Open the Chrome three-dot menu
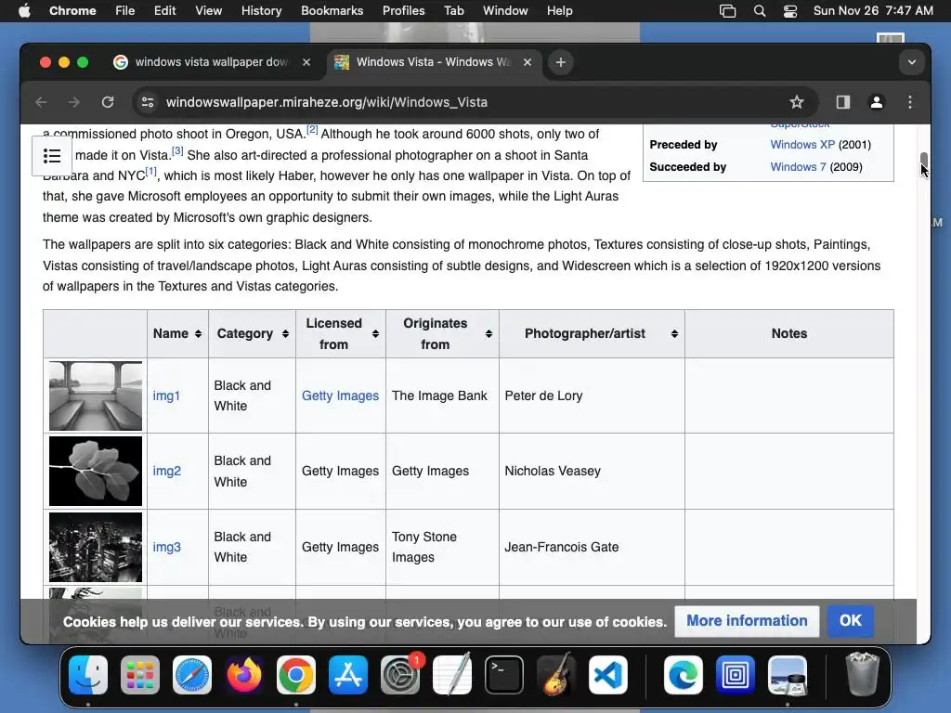Viewport: 951px width, 713px height. tap(910, 102)
